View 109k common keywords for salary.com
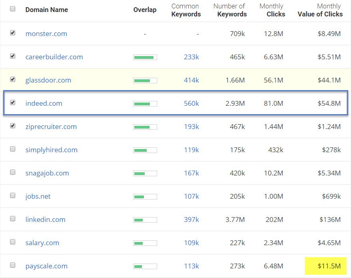Viewport: 351px width, 278px height. tap(191, 243)
